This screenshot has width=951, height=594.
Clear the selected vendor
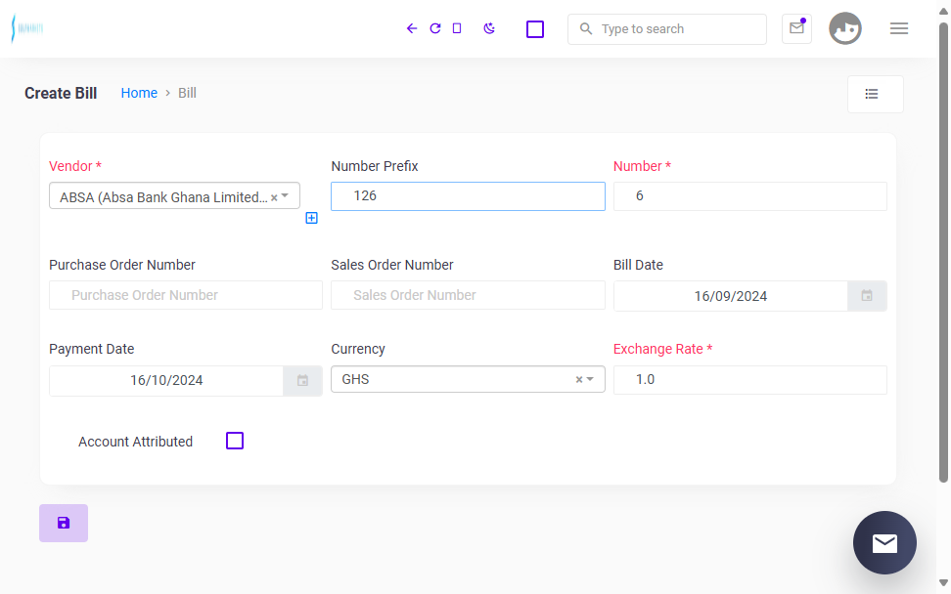274,197
